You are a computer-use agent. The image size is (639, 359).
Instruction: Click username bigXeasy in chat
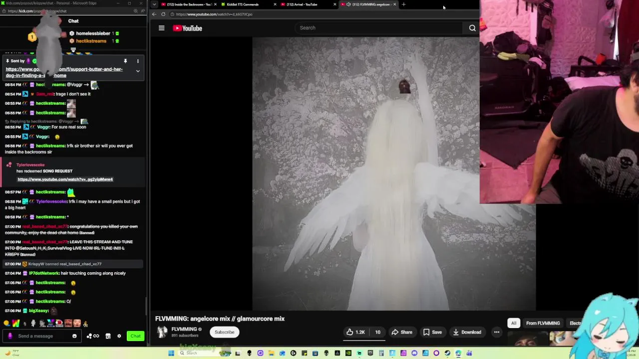pos(39,311)
